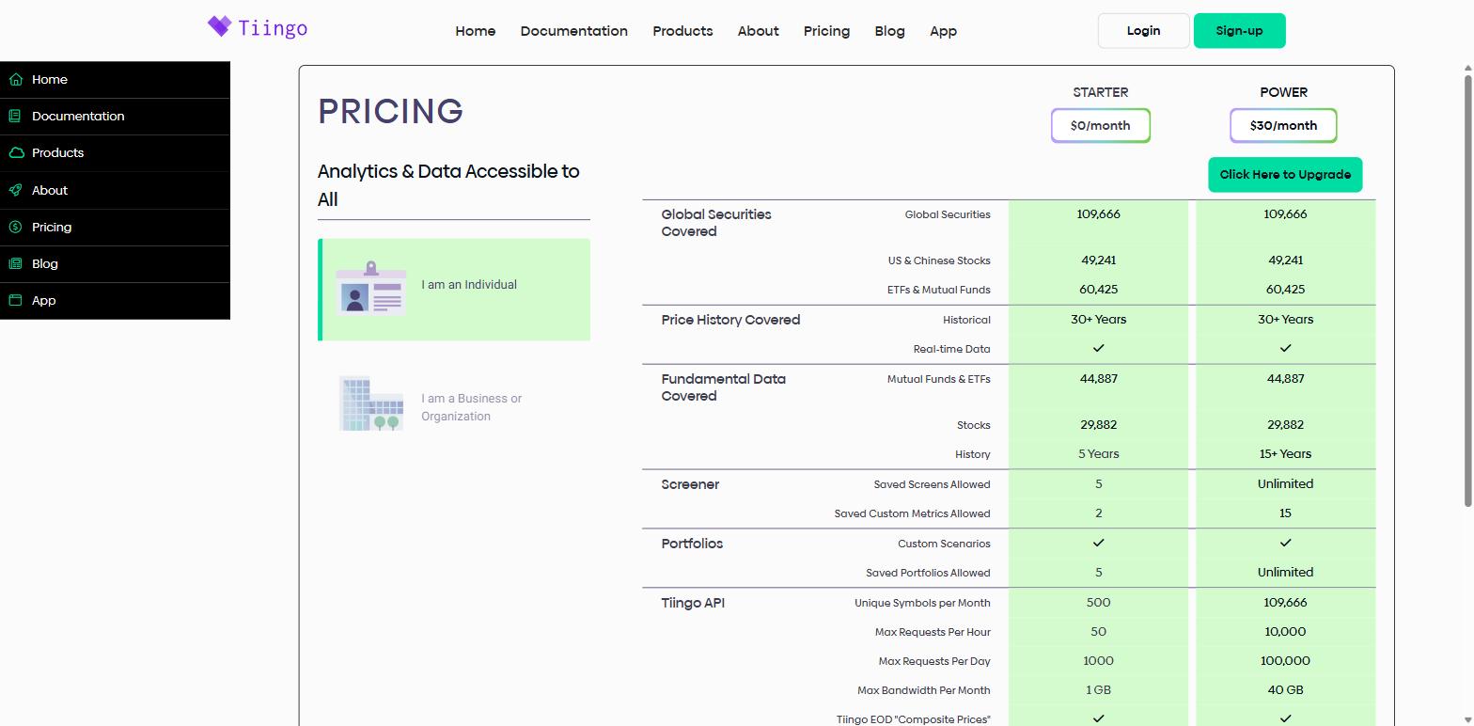Click the Starter Real-time Data checkmark

[1098, 348]
